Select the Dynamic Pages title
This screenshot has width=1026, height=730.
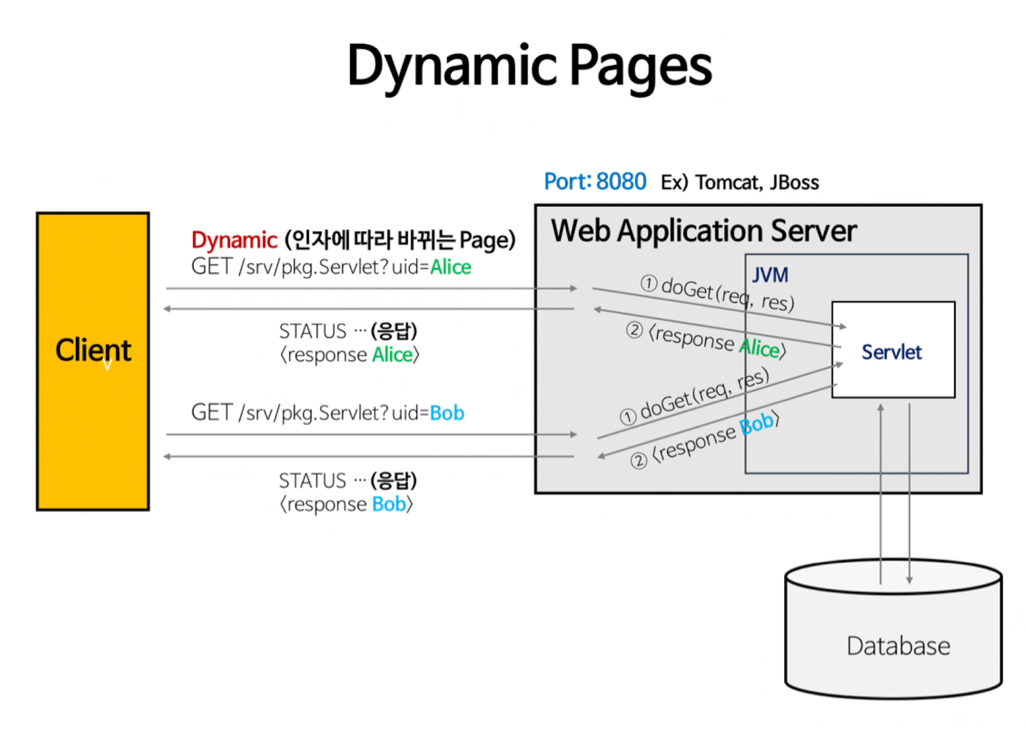point(529,67)
